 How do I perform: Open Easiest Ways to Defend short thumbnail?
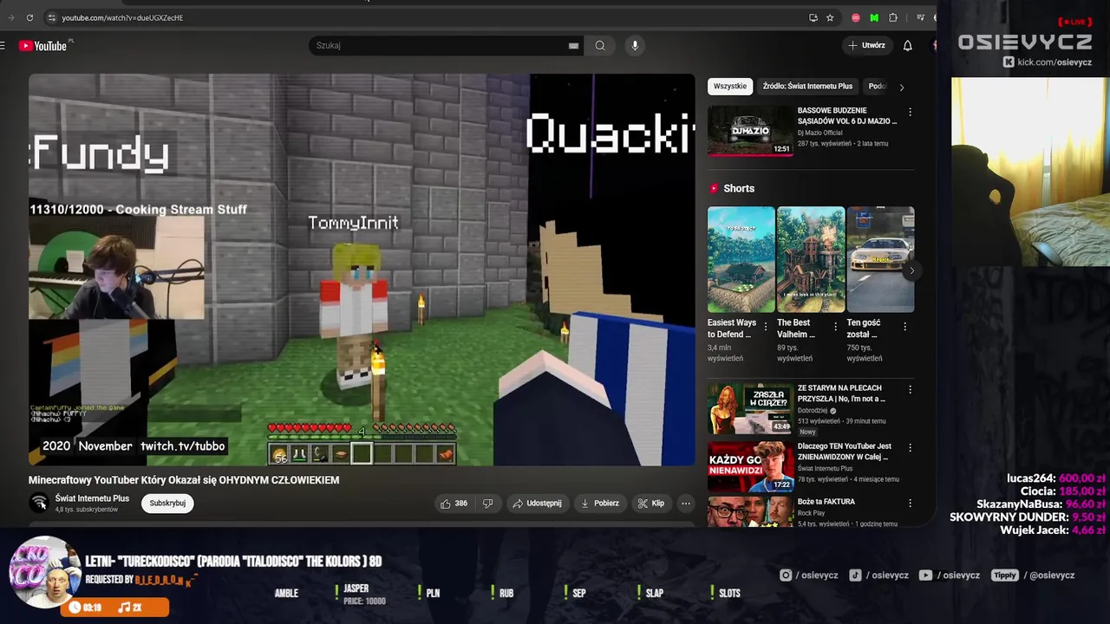[741, 259]
